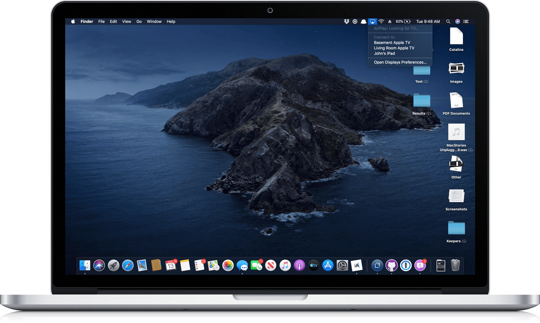Open System Preferences from the Dock
The width and height of the screenshot is (540, 323).
pos(342,265)
